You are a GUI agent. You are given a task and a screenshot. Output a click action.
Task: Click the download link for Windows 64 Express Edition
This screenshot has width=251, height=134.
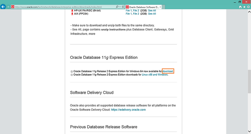pos(168,71)
